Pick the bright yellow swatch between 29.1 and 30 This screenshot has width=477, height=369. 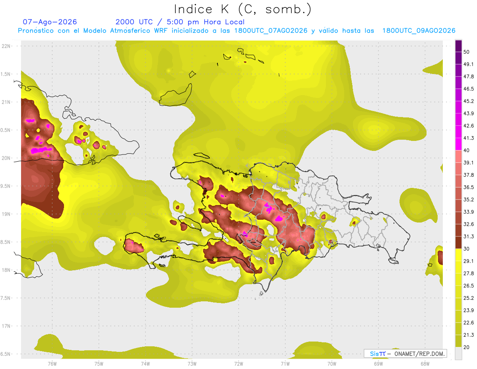pos(458,255)
